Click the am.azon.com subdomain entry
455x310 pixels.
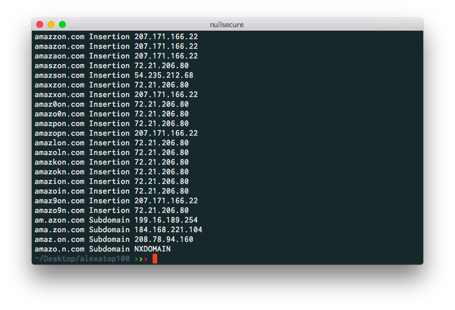click(x=59, y=220)
